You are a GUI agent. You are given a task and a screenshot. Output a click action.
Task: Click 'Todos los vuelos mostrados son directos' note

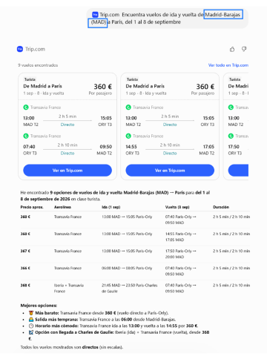click(x=72, y=347)
